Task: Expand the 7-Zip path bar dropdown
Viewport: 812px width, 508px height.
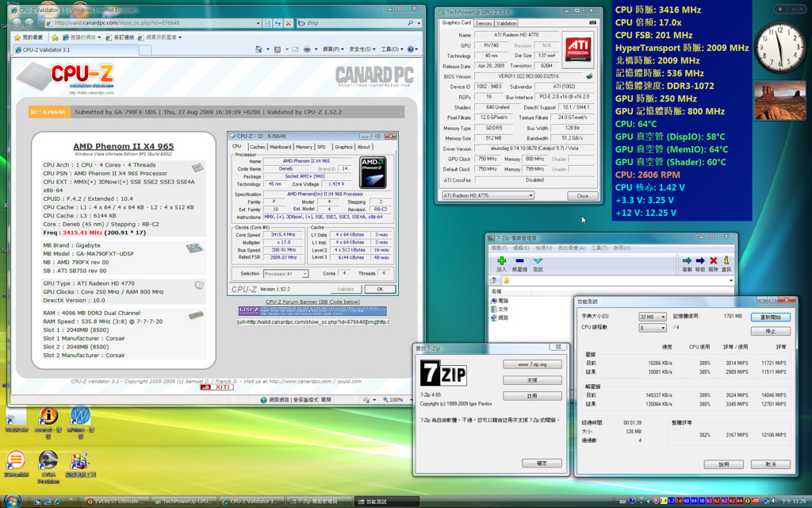Action: click(730, 280)
